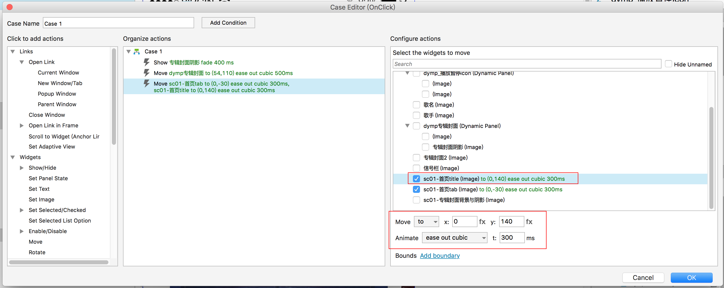Add Set Panel State action

point(48,178)
